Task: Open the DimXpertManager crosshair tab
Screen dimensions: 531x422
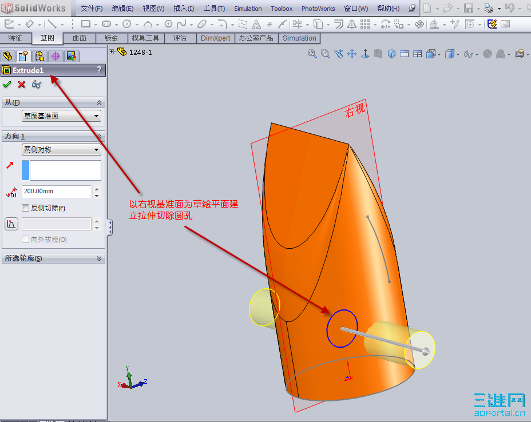Action: click(56, 56)
